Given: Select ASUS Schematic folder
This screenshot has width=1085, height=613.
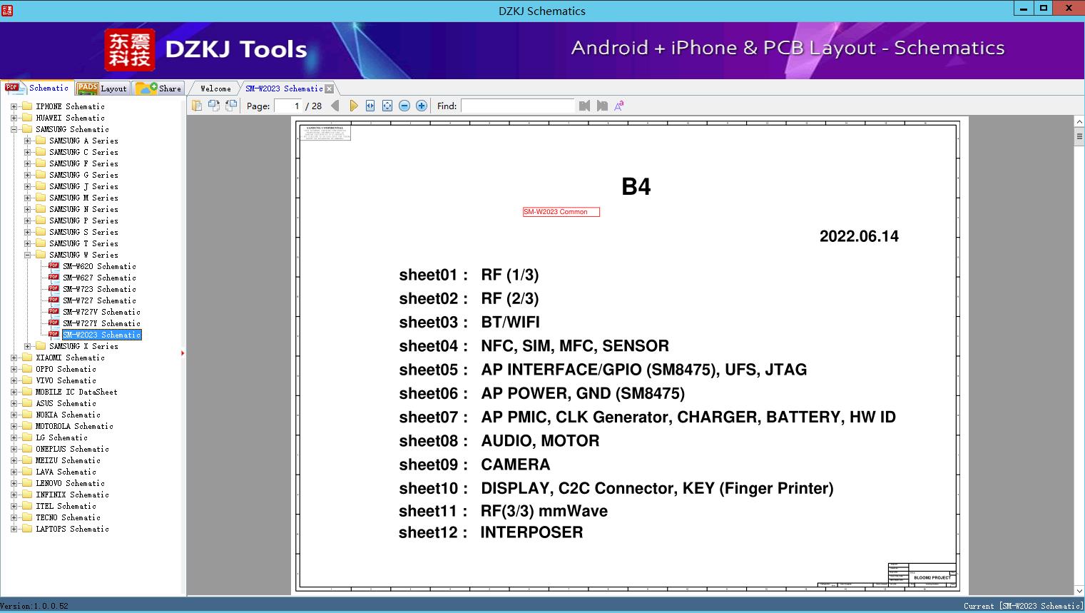Looking at the screenshot, I should 66,403.
